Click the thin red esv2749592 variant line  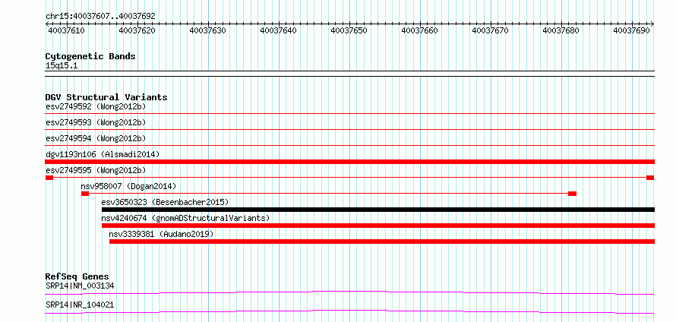click(349, 114)
